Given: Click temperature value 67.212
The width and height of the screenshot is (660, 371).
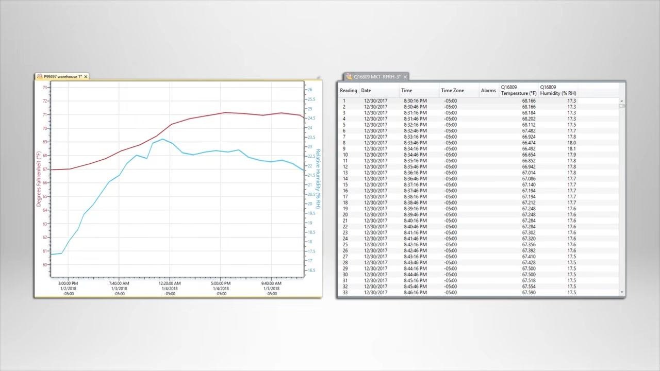Looking at the screenshot, I should tap(529, 203).
